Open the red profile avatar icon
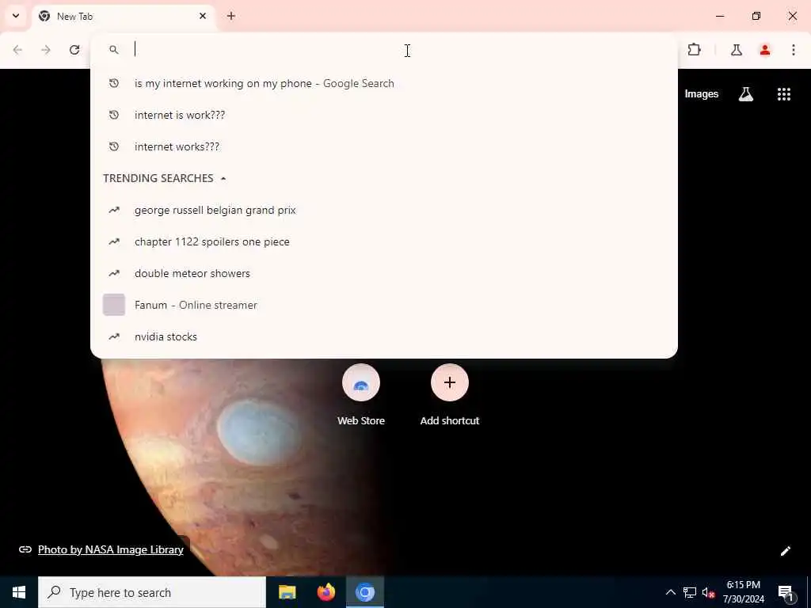Viewport: 811px width, 608px height. (x=765, y=50)
